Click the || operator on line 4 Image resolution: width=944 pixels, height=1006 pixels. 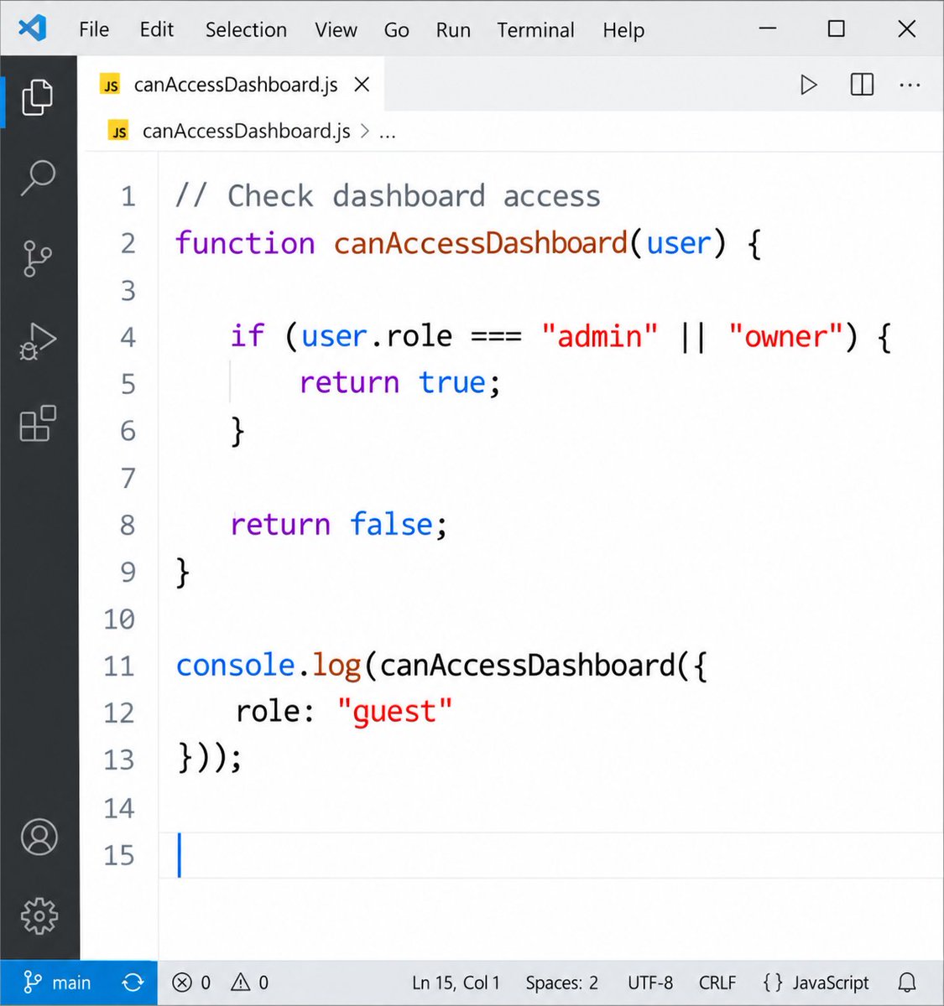pyautogui.click(x=693, y=337)
